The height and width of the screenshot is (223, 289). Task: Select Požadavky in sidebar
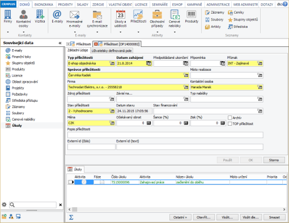pos(17,95)
